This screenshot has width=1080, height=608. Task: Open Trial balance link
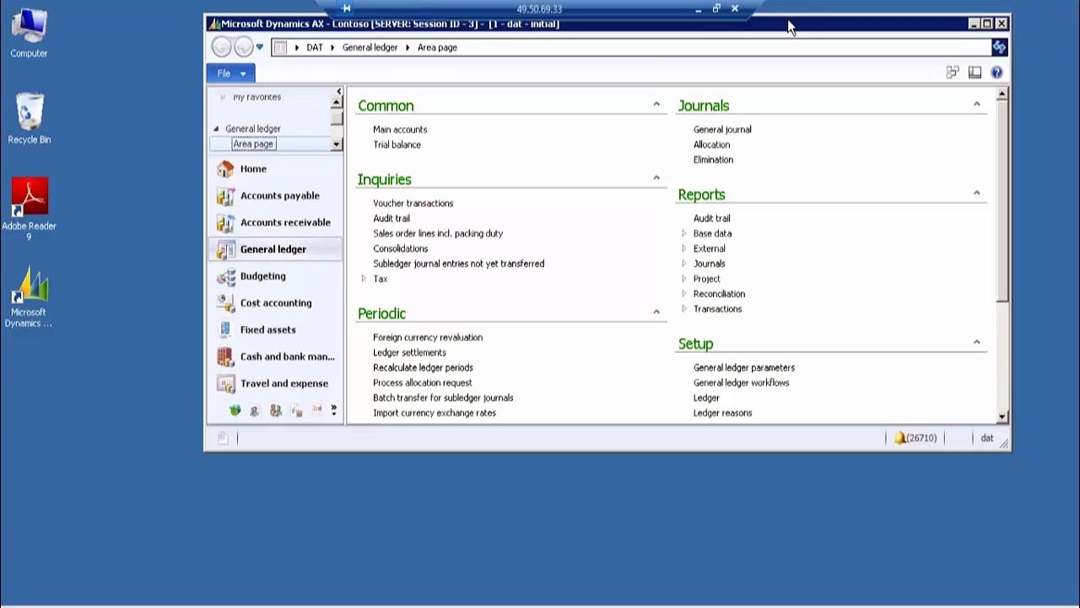397,144
